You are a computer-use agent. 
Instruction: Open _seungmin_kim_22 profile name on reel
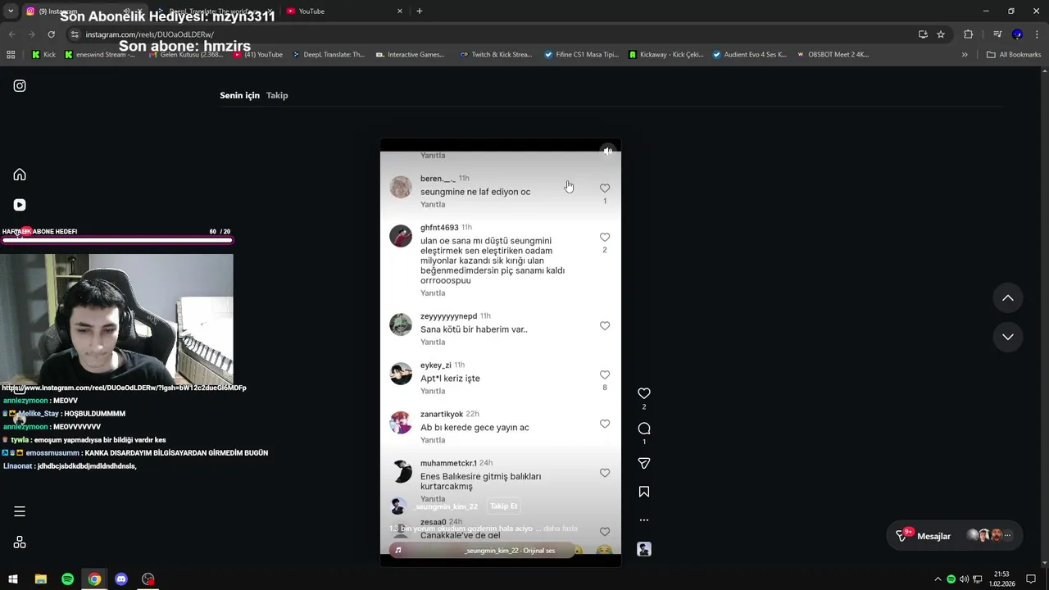(x=446, y=506)
